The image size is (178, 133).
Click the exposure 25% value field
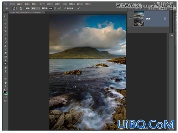(51, 9)
